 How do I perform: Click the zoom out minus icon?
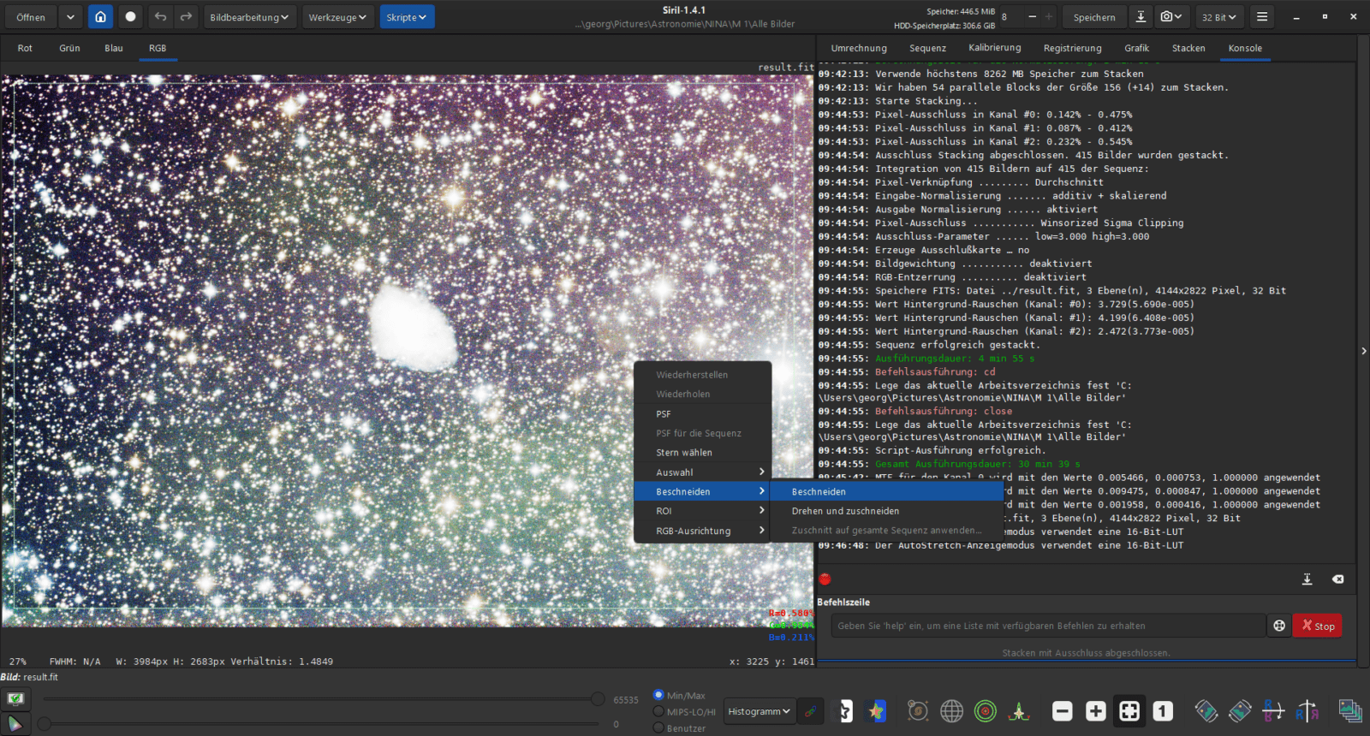(x=1062, y=711)
